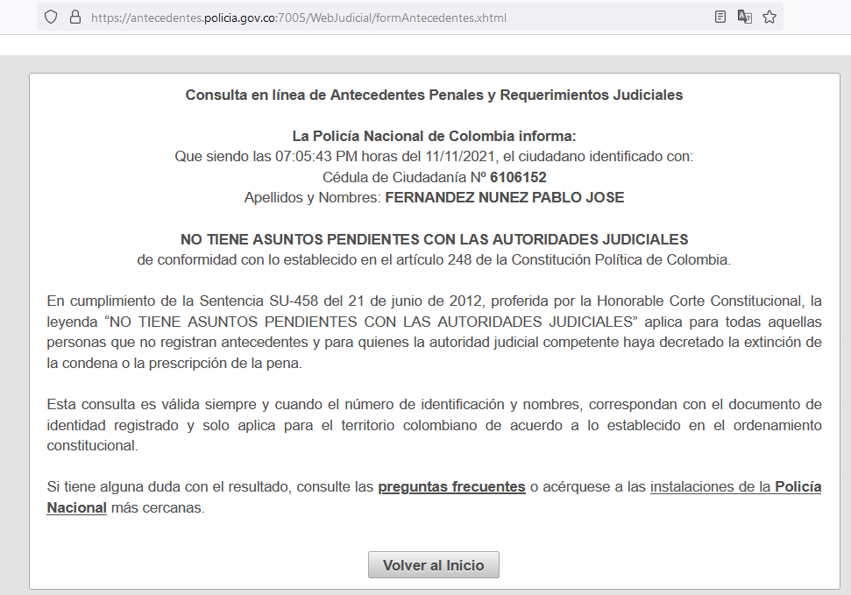Click the tracking protection shield icon
Viewport: 851px width, 595px height.
click(x=51, y=17)
